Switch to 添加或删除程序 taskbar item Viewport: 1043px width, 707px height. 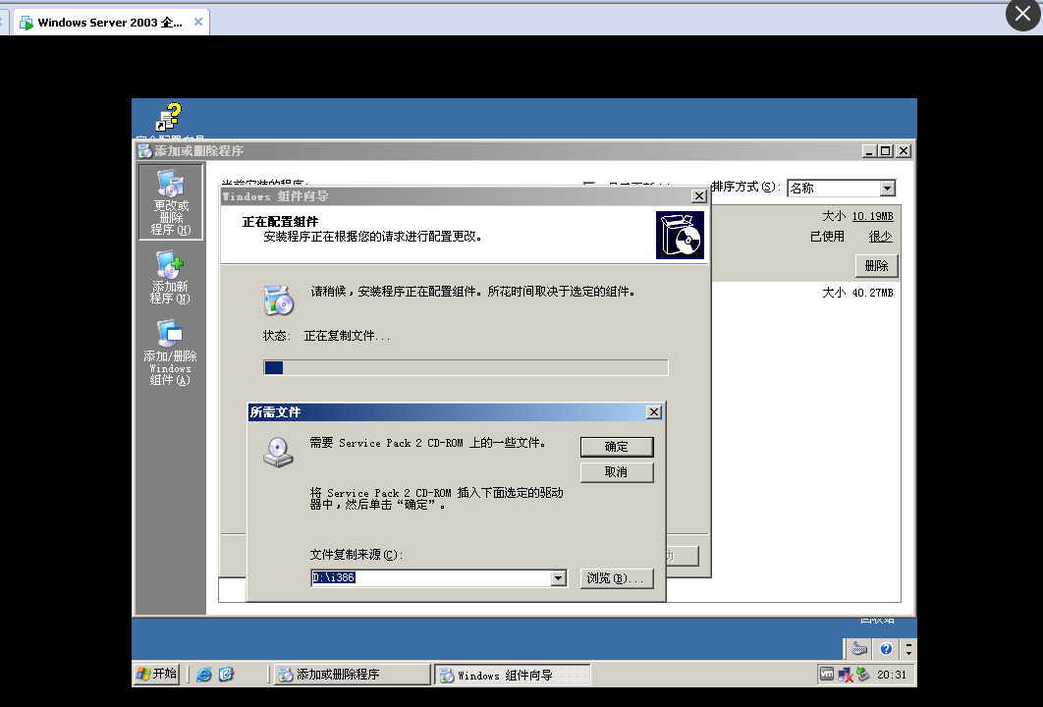pos(351,675)
